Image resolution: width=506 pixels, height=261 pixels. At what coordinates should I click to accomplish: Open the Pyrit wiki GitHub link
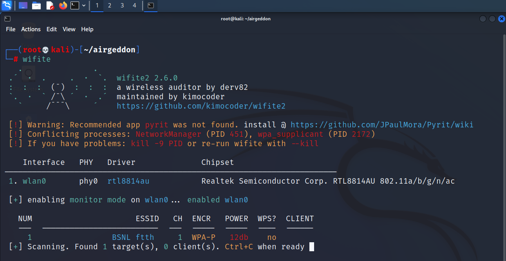pyautogui.click(x=382, y=125)
